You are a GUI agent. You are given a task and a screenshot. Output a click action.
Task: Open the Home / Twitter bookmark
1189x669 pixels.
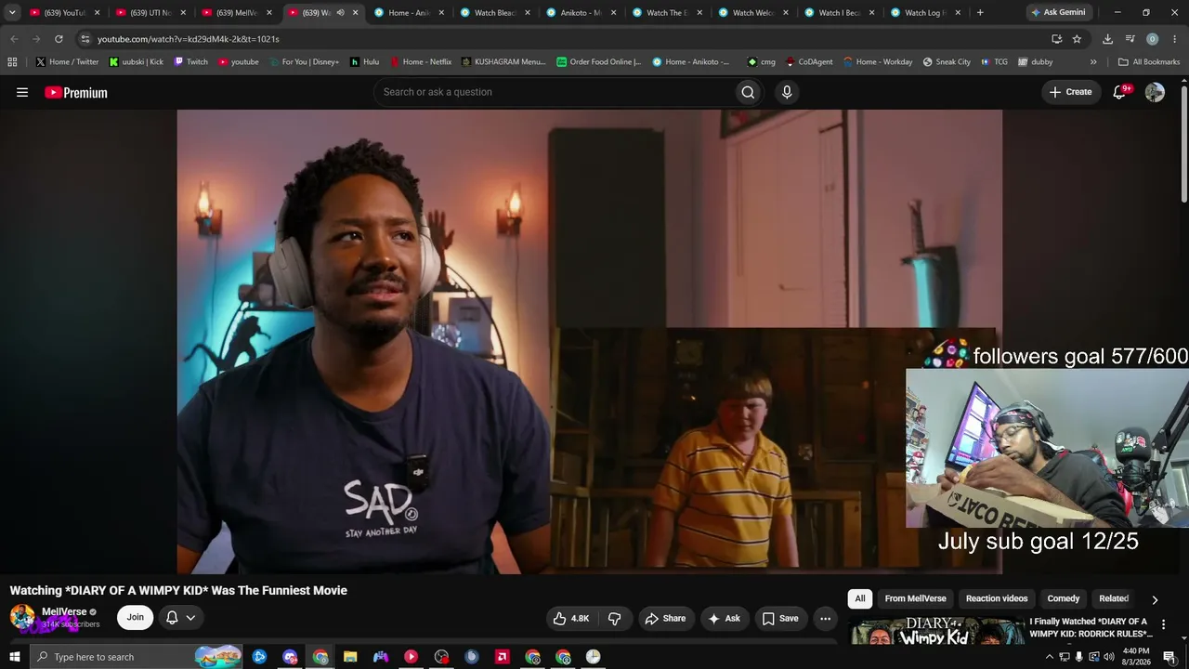tap(67, 62)
